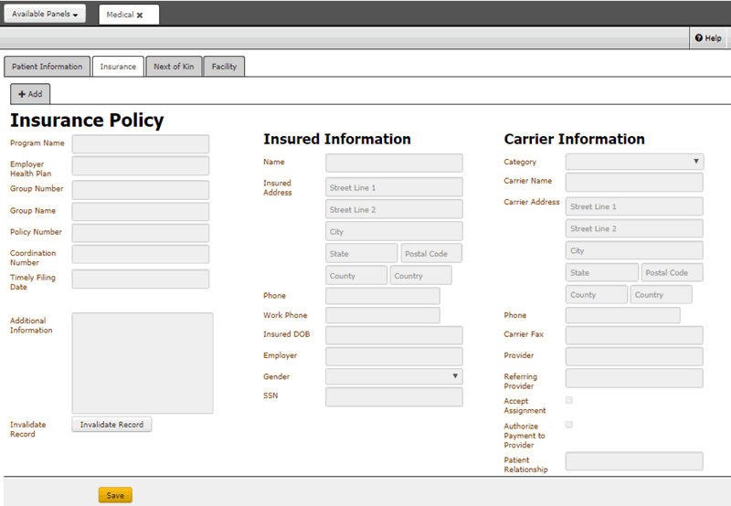Viewport: 731px width, 506px height.
Task: Click the Invalidate Record button
Action: tap(111, 425)
